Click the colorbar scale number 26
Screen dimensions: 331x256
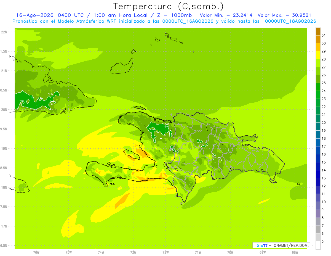point(324,75)
